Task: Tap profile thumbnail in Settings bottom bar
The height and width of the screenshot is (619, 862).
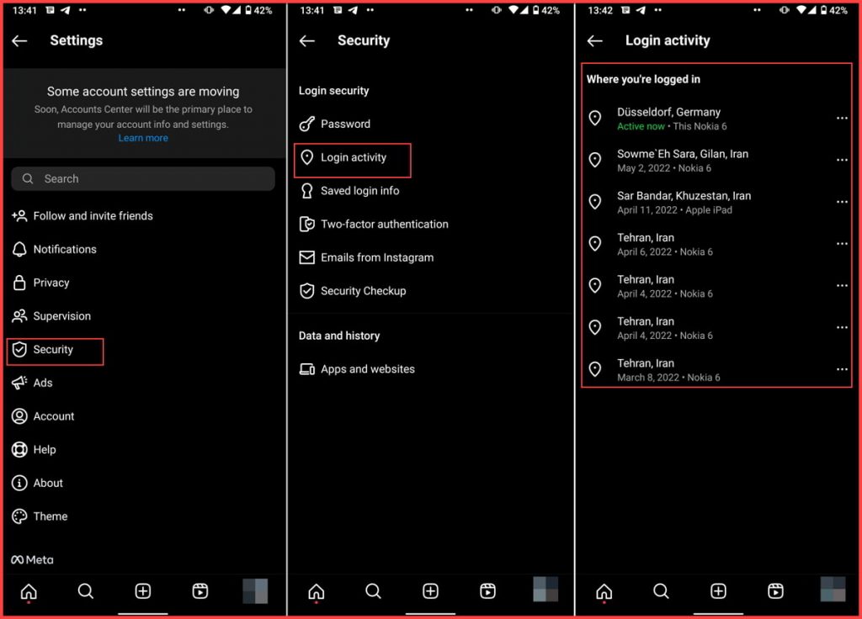Action: [255, 590]
